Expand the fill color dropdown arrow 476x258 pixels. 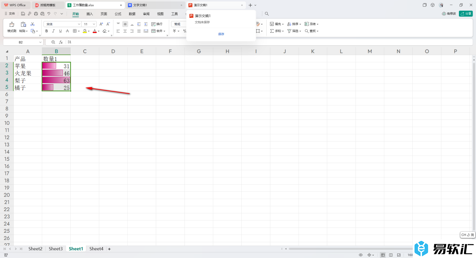tap(89, 31)
